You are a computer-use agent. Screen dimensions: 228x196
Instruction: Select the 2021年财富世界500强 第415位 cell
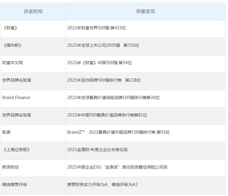[145, 29]
